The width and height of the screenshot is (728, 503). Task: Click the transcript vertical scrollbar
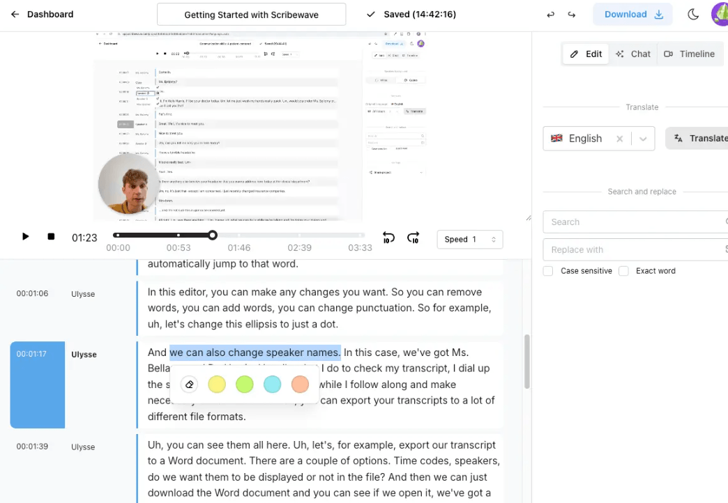coord(527,362)
